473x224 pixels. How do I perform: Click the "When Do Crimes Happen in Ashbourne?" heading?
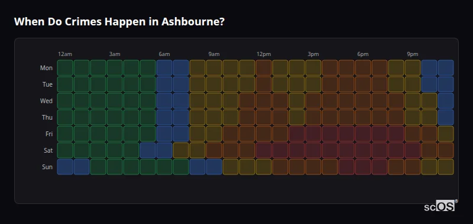click(x=119, y=22)
